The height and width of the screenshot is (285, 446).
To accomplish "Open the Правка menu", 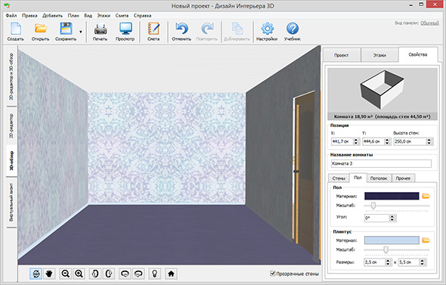I will pos(29,16).
